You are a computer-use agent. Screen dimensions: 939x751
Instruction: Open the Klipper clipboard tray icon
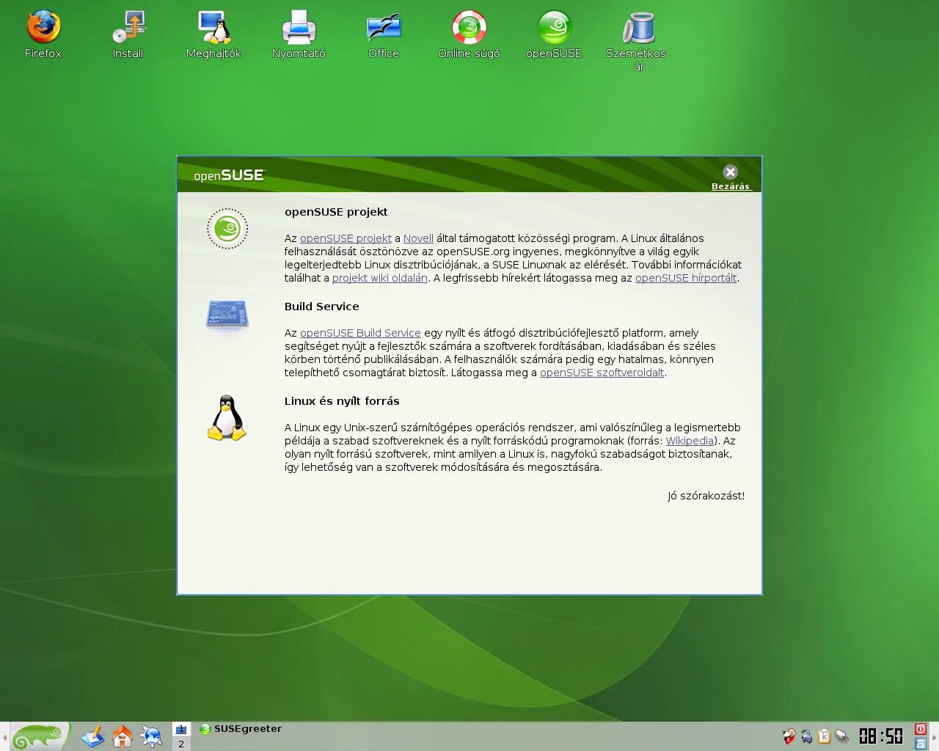point(824,736)
